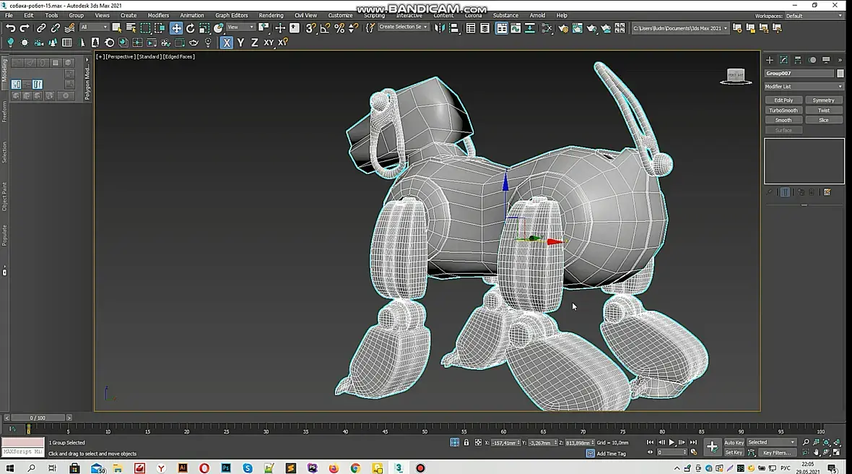Open the Curve Editor icon
This screenshot has height=474, width=852.
pyautogui.click(x=516, y=28)
